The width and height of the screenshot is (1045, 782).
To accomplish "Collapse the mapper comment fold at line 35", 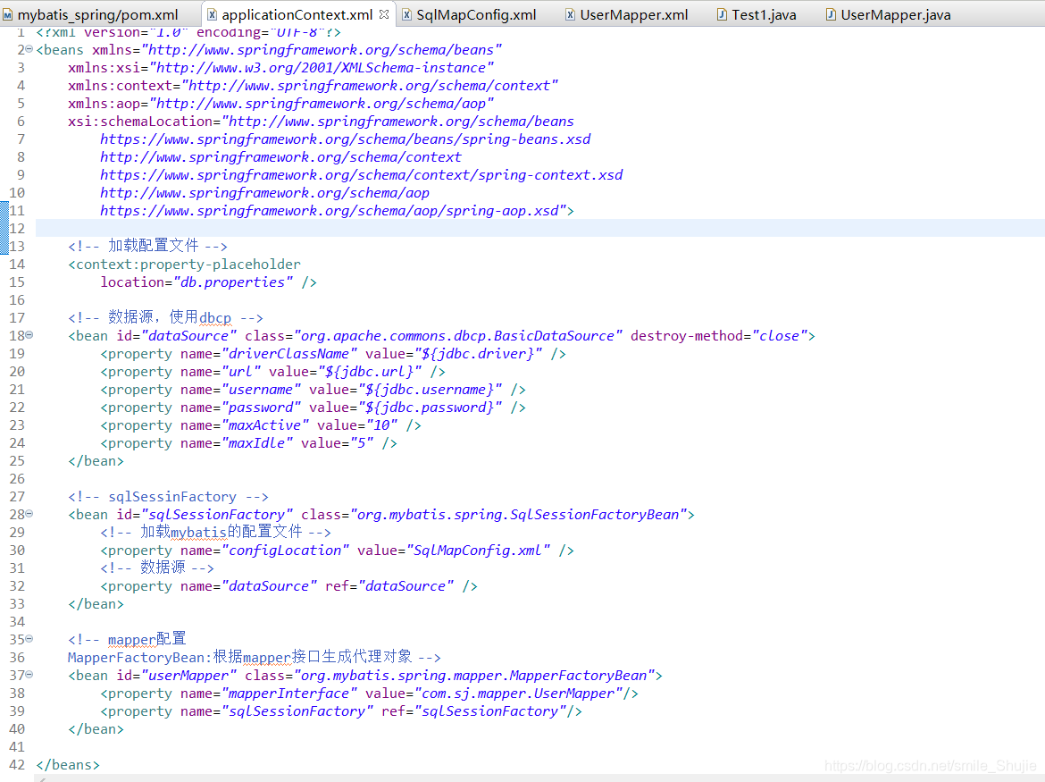I will coord(29,639).
